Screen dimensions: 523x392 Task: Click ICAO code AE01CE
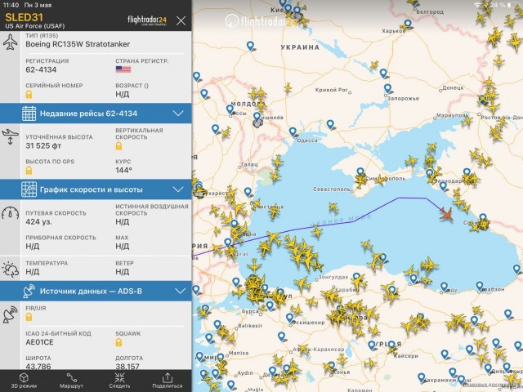[x=39, y=342]
